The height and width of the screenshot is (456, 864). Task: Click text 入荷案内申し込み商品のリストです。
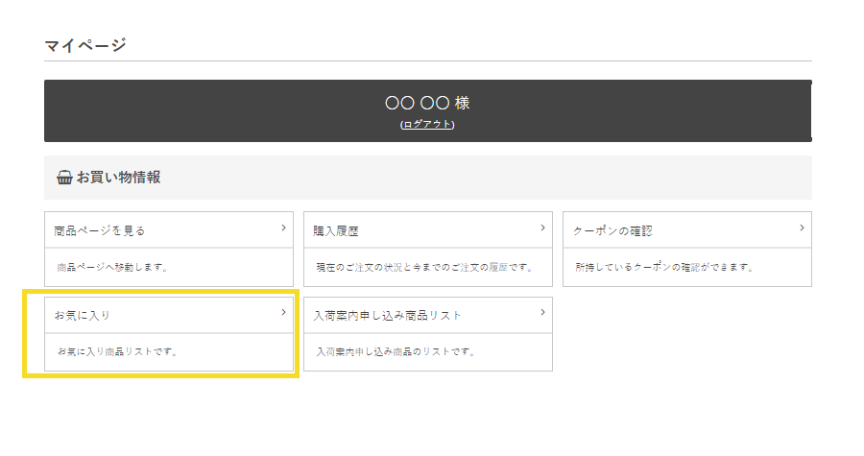coord(396,351)
